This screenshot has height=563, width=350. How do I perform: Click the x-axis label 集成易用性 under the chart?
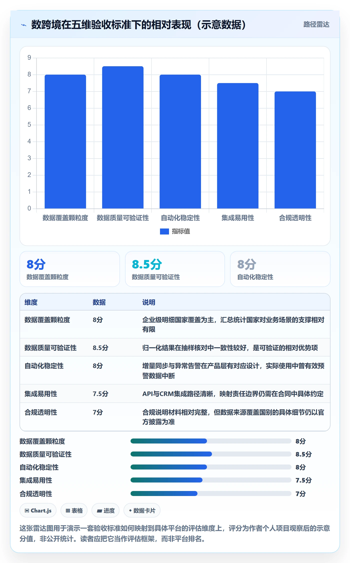[x=238, y=218]
